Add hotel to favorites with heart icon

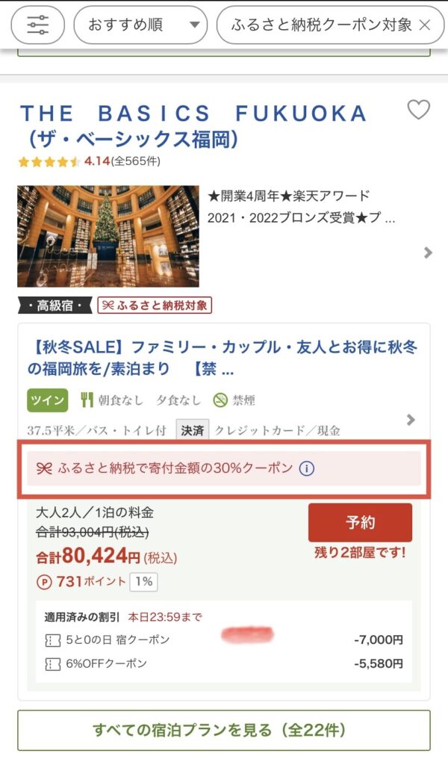click(418, 110)
